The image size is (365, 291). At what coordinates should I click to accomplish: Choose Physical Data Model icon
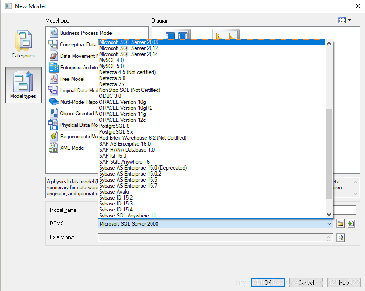tap(53, 125)
